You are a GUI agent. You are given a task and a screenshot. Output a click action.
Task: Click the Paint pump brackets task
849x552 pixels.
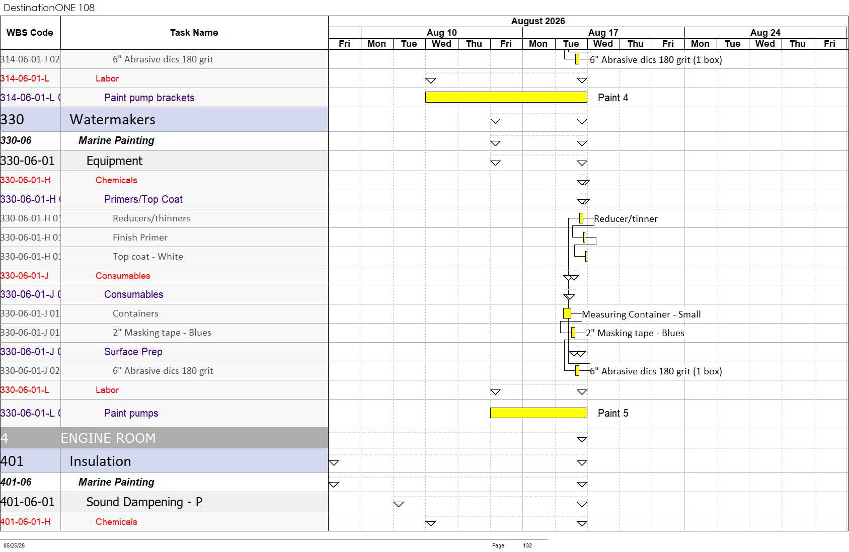[149, 98]
